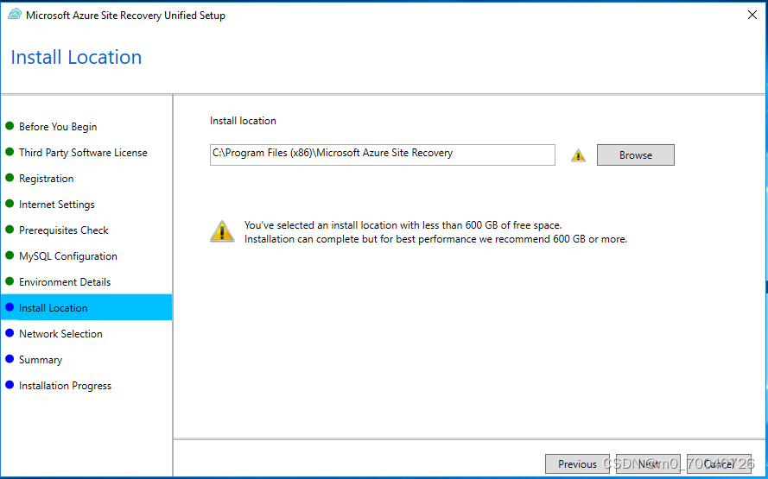Open the MySQL Configuration step
768x479 pixels.
(68, 256)
